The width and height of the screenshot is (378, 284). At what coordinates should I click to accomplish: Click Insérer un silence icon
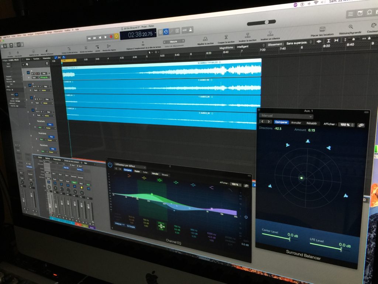point(270,33)
